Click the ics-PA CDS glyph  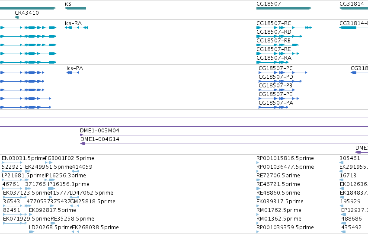[x=73, y=73]
